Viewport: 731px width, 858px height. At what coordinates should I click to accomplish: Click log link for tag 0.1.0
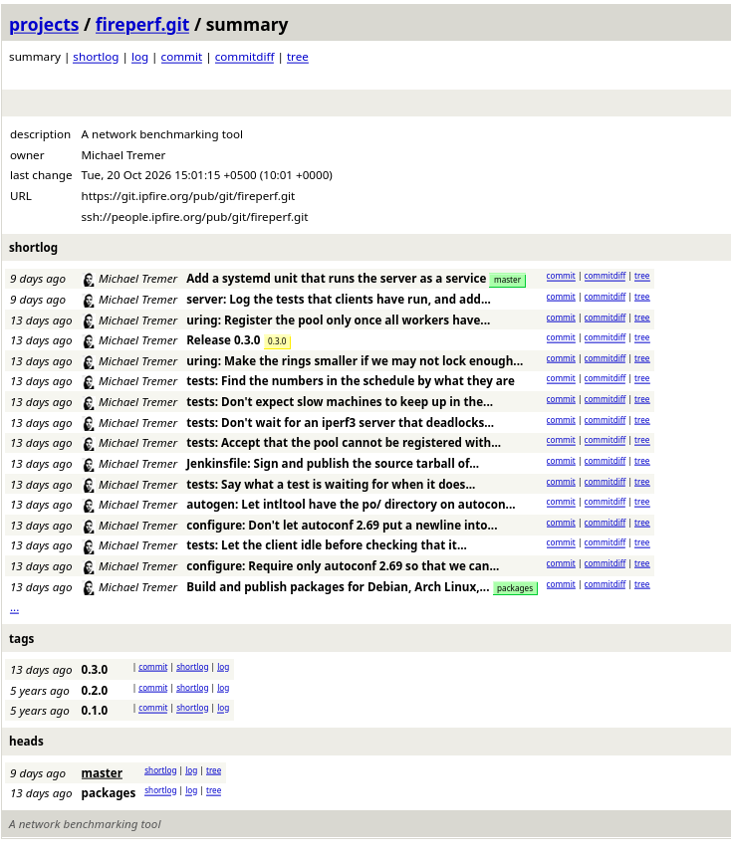point(223,708)
